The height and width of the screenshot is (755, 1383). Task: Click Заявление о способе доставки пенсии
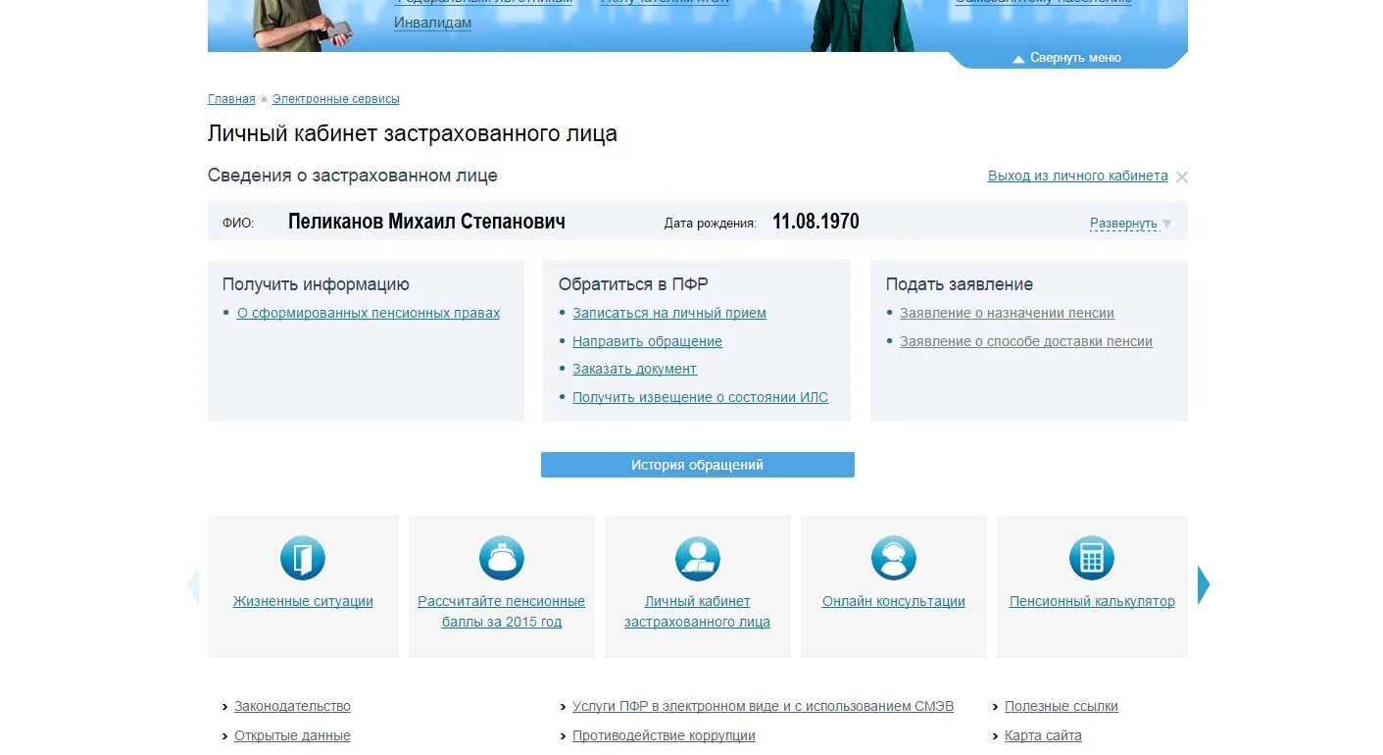coord(1026,341)
